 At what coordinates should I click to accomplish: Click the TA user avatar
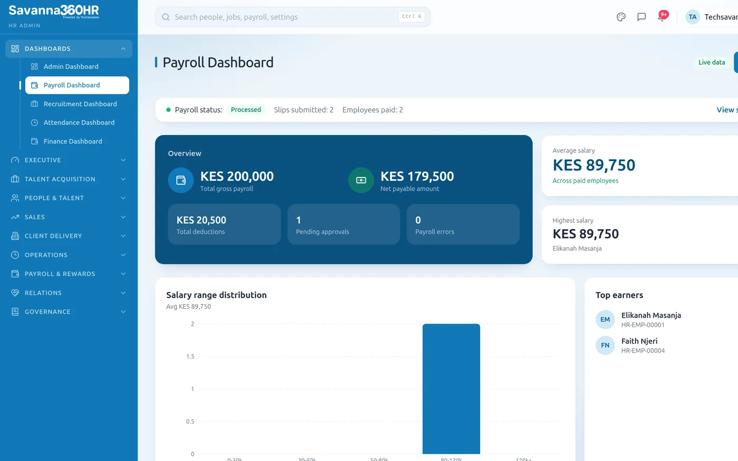click(x=693, y=17)
